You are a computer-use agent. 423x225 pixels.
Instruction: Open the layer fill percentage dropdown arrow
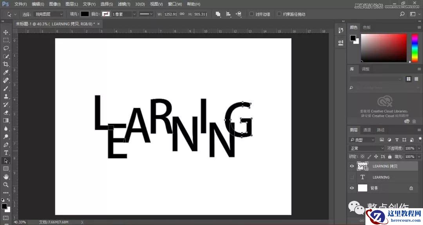[419, 156]
